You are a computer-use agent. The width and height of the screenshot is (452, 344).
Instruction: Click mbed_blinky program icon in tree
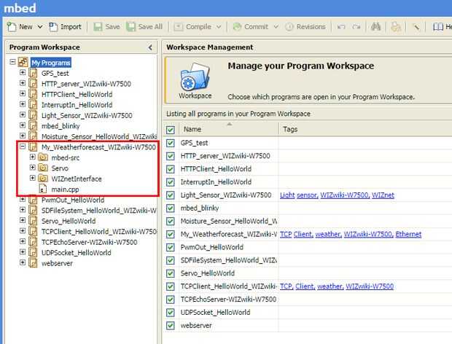(x=33, y=126)
